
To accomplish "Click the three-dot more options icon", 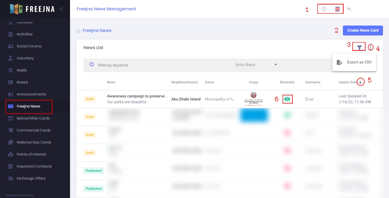I will pos(370,48).
